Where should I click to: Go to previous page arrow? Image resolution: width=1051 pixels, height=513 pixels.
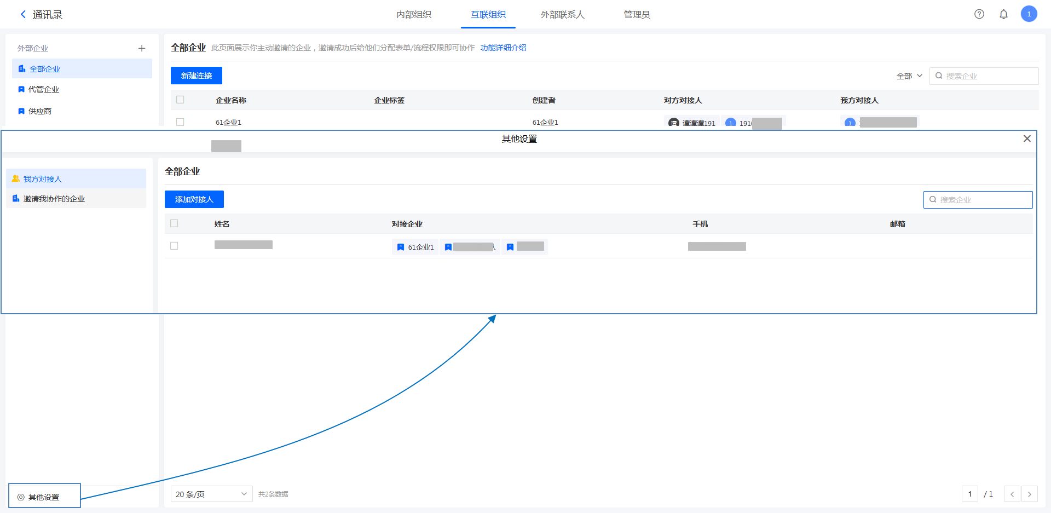1012,494
